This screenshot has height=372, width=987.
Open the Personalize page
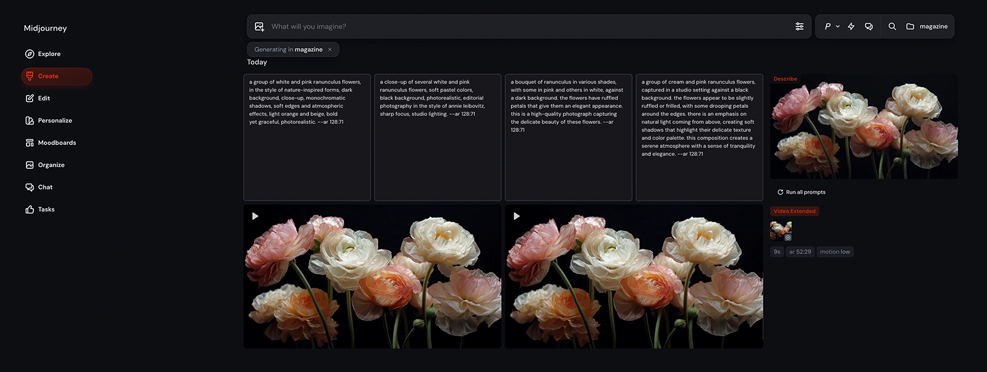click(54, 120)
